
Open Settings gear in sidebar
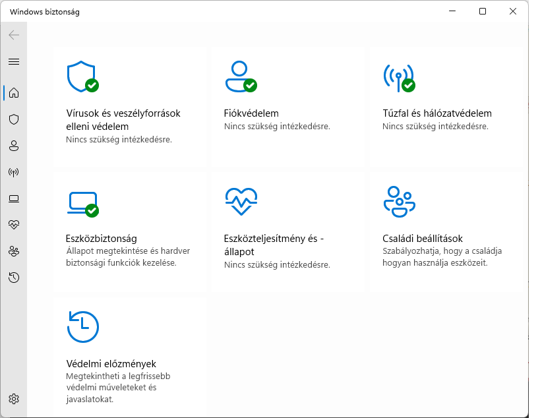click(x=14, y=399)
